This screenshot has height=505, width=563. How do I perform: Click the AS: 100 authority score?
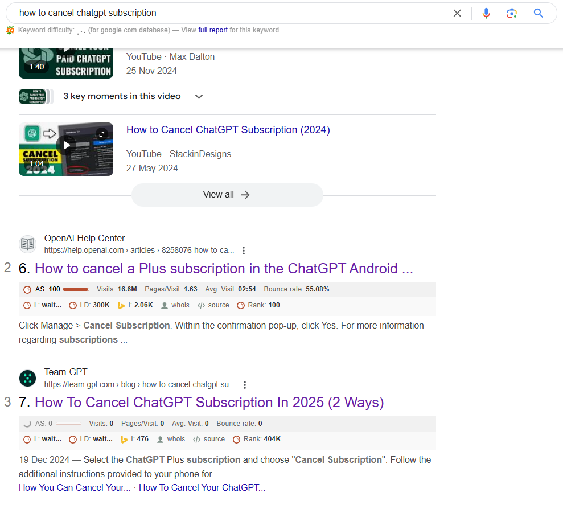coord(47,289)
